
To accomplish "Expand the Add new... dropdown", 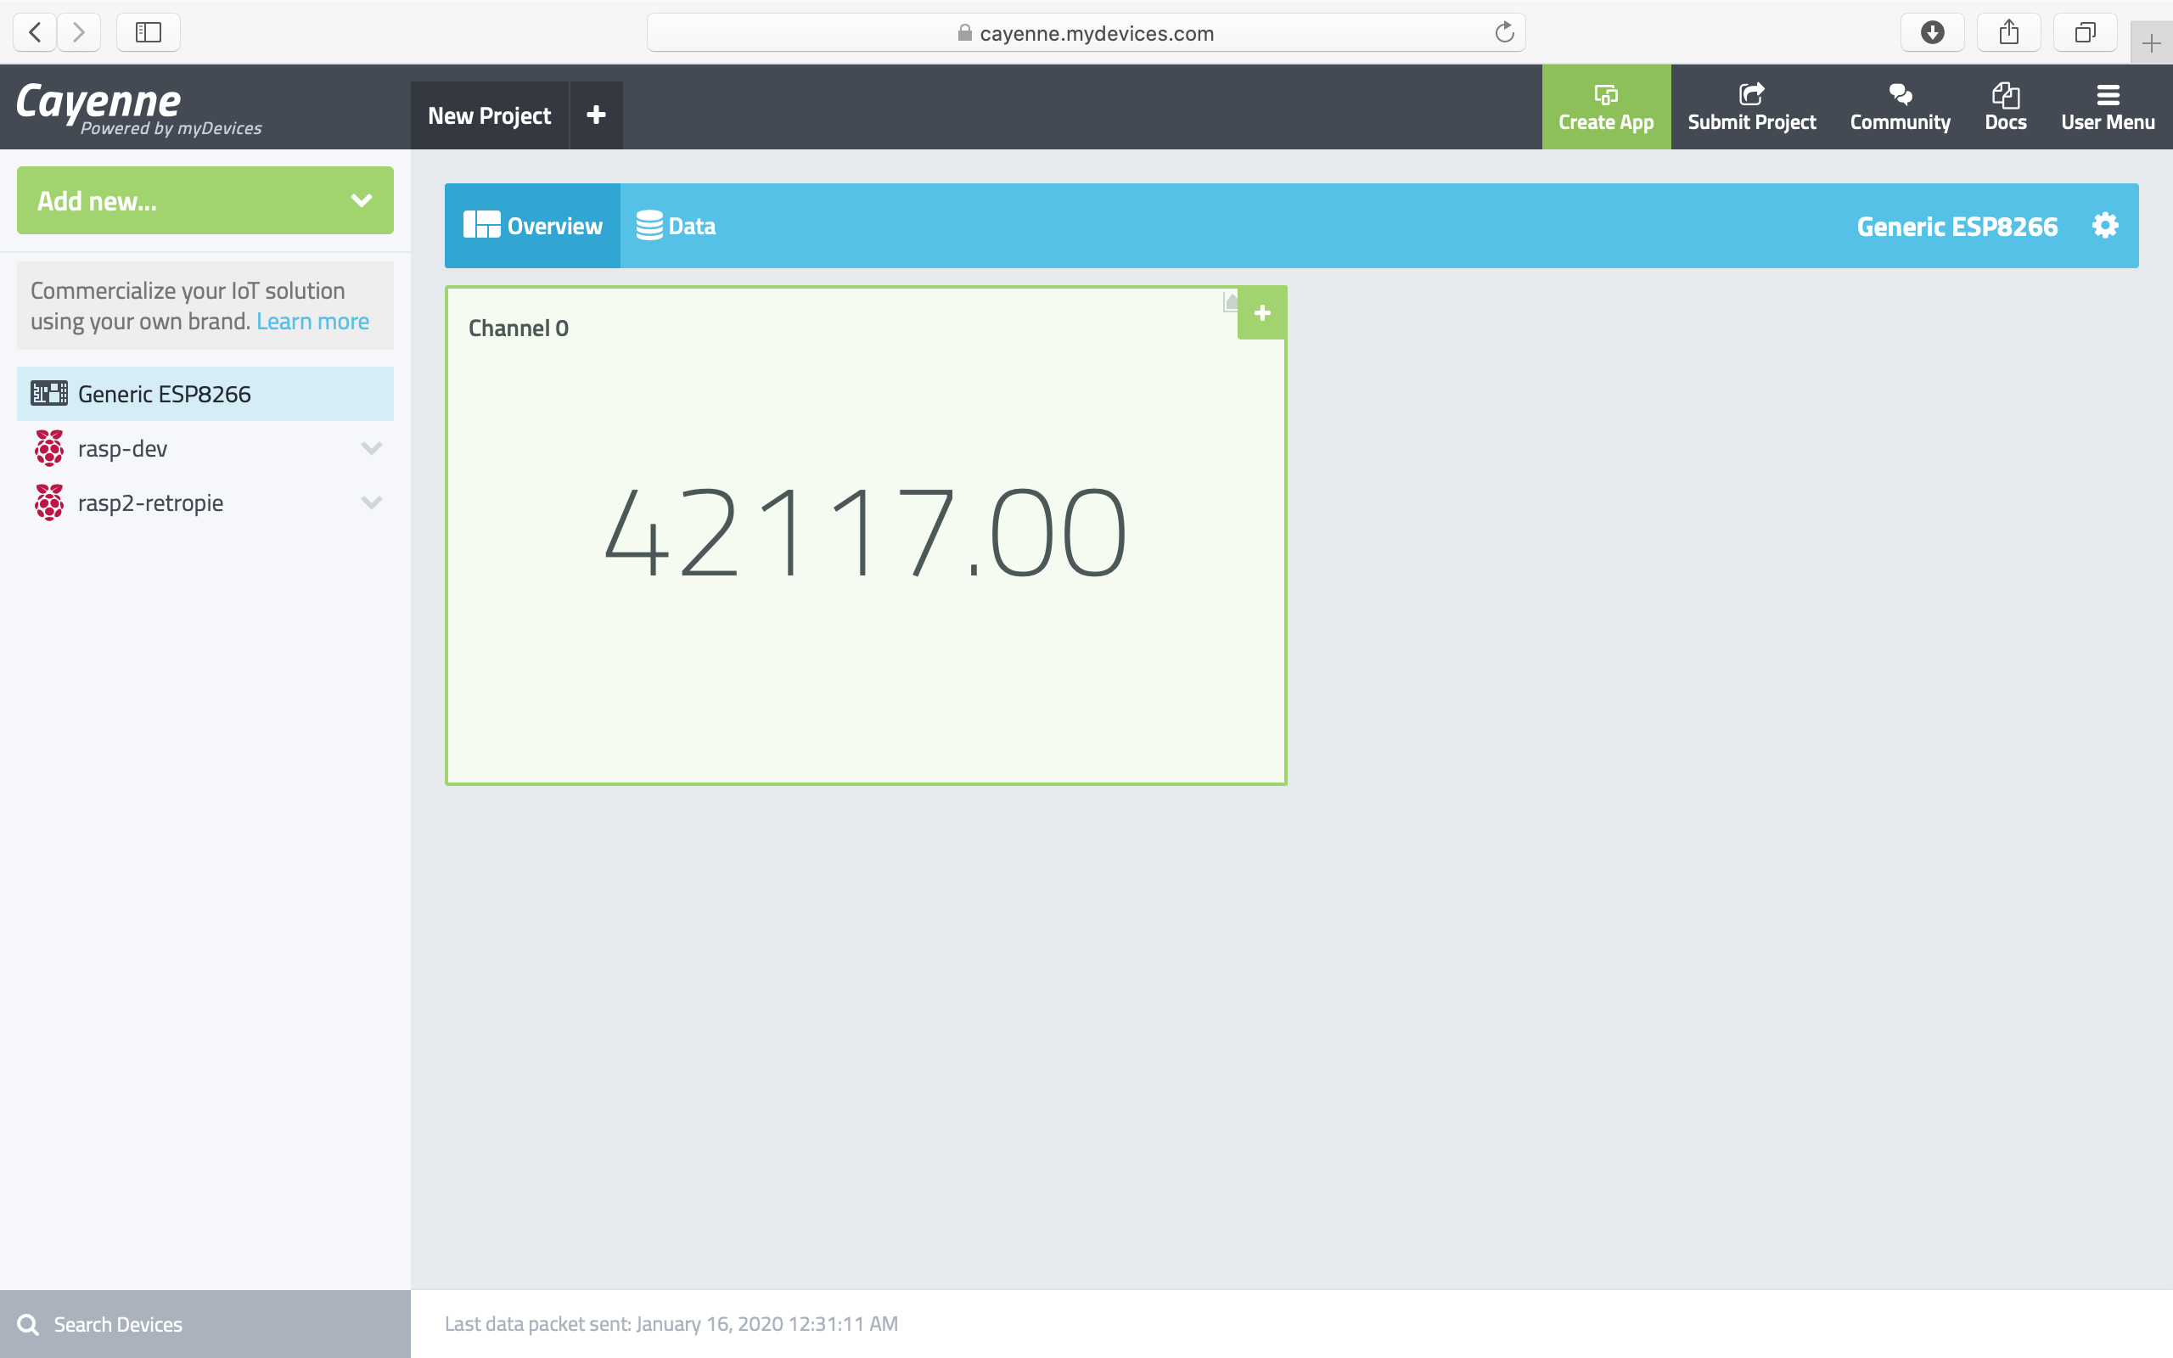I will pos(205,200).
